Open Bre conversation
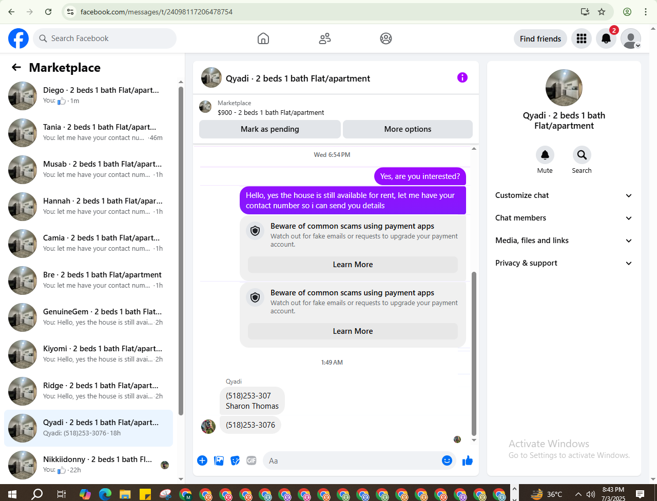Image resolution: width=657 pixels, height=501 pixels. click(89, 280)
